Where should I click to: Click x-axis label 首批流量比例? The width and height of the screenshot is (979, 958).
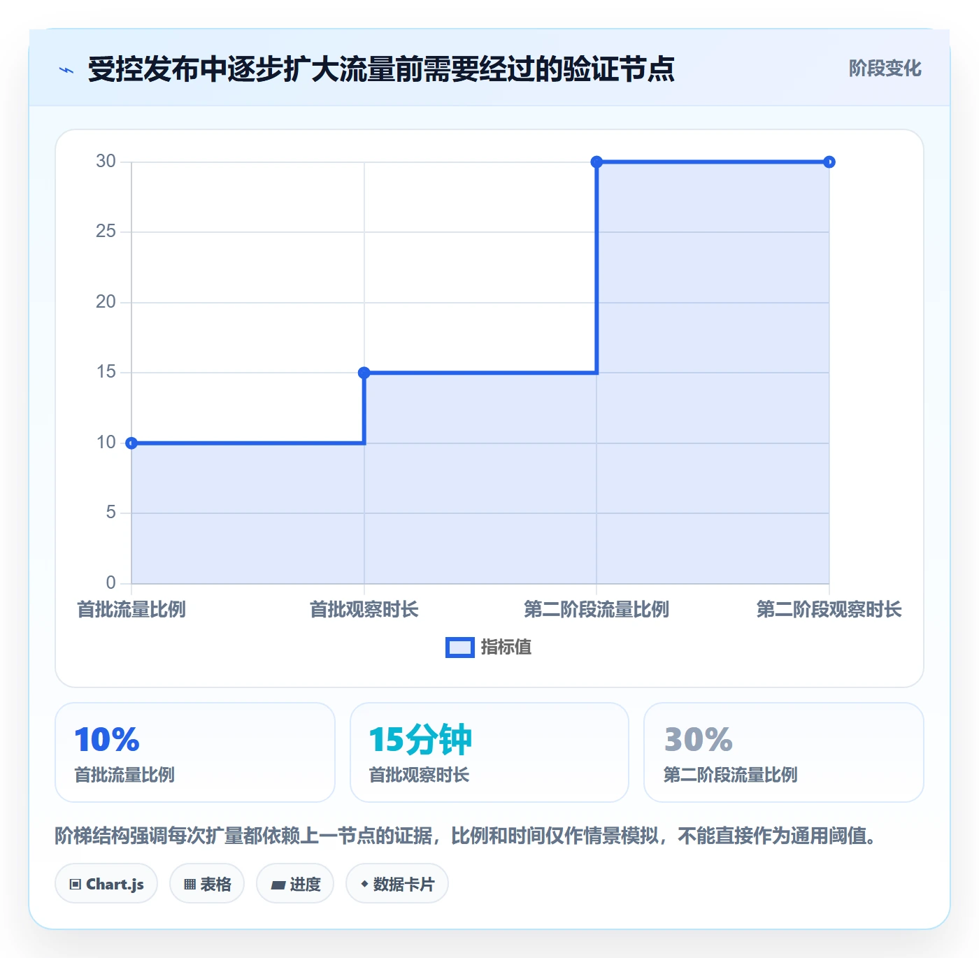(x=131, y=610)
